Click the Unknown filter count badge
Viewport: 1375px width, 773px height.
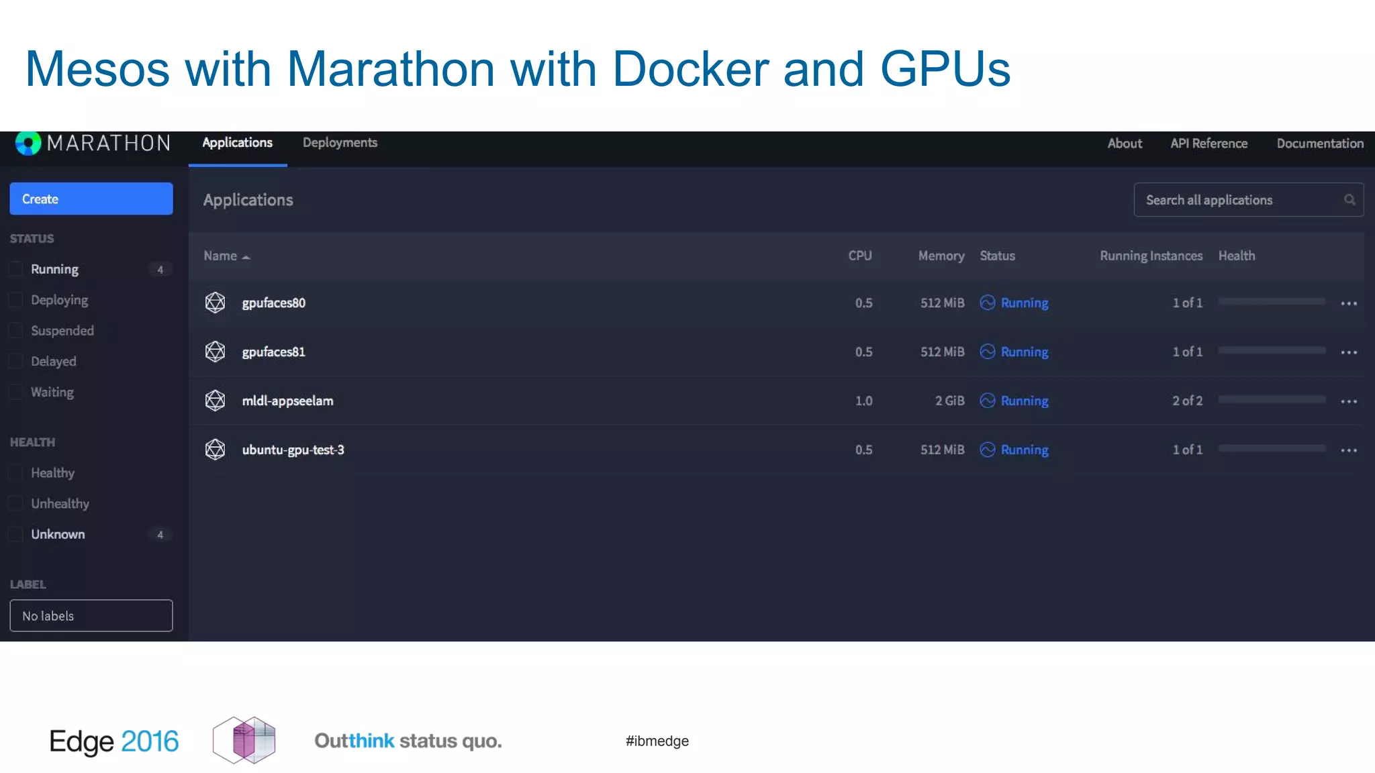tap(160, 534)
